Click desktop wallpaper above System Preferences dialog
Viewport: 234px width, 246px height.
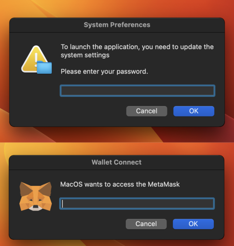click(x=117, y=9)
